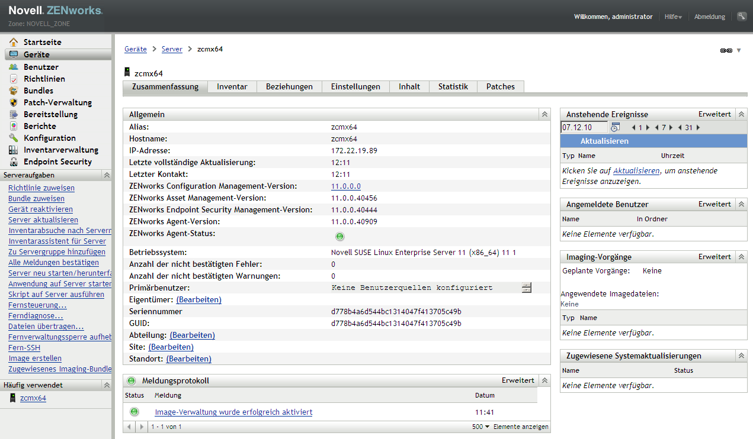
Task: Open the Fern-SSH task link
Action: pos(24,347)
